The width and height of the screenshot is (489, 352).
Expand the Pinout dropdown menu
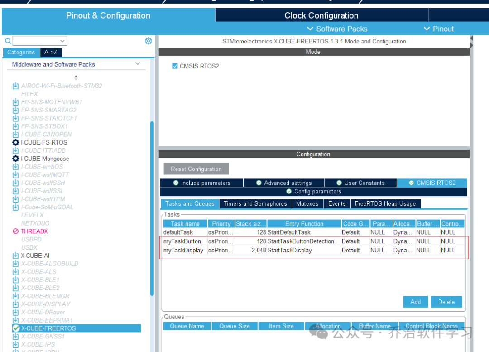point(438,29)
